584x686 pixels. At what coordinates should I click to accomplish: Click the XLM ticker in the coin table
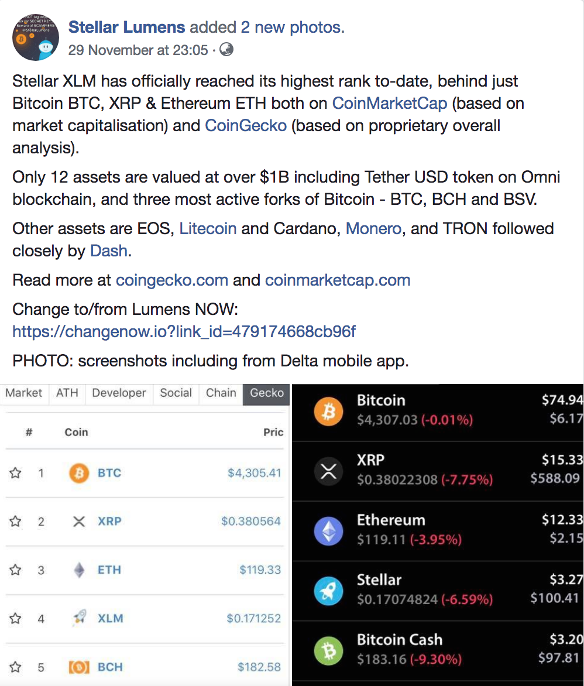[x=110, y=619]
